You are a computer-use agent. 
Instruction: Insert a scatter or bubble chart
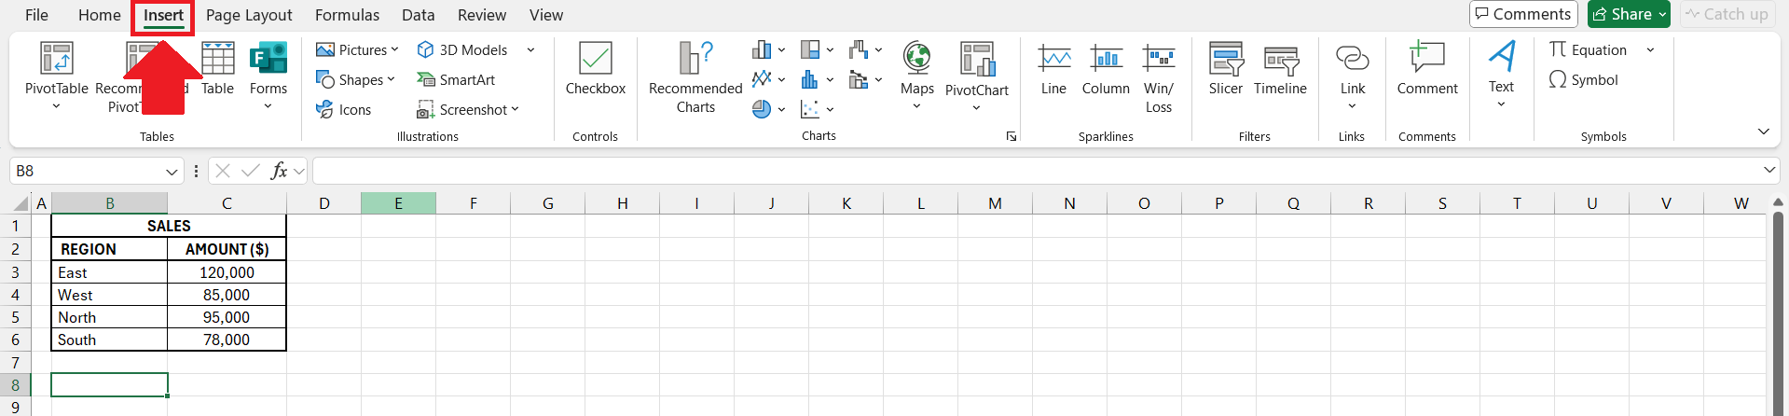point(811,110)
